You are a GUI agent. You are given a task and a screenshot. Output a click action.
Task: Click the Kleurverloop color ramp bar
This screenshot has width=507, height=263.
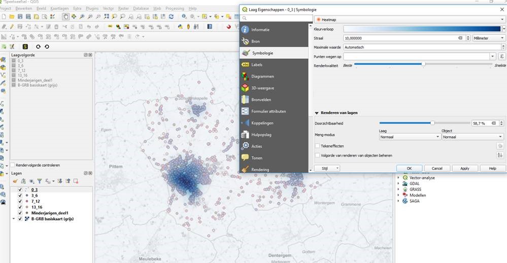[x=422, y=29]
